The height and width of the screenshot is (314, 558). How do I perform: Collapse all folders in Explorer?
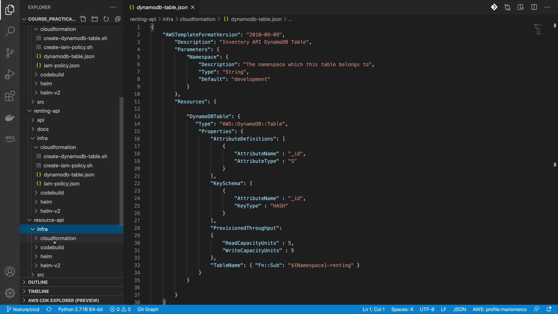tap(118, 19)
